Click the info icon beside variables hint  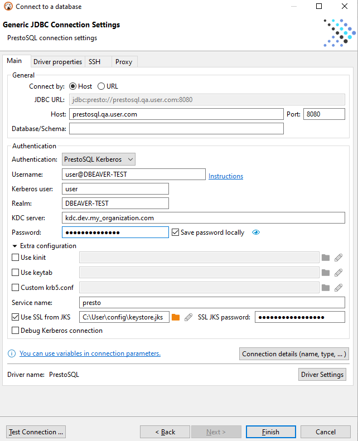coord(12,353)
